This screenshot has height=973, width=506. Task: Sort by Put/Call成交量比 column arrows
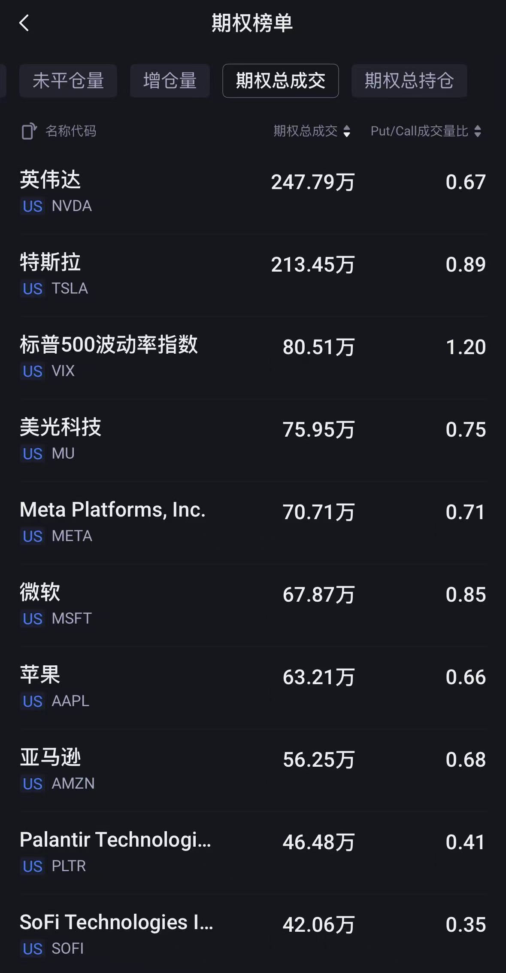point(478,131)
